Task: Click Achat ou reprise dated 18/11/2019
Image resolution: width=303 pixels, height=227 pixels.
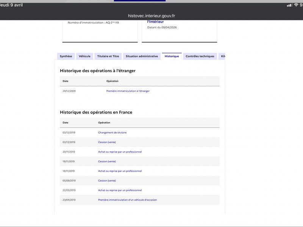Action: tap(120, 171)
